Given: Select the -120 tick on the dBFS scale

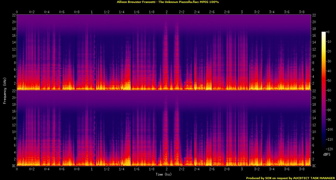Looking at the screenshot, I should tap(330, 149).
